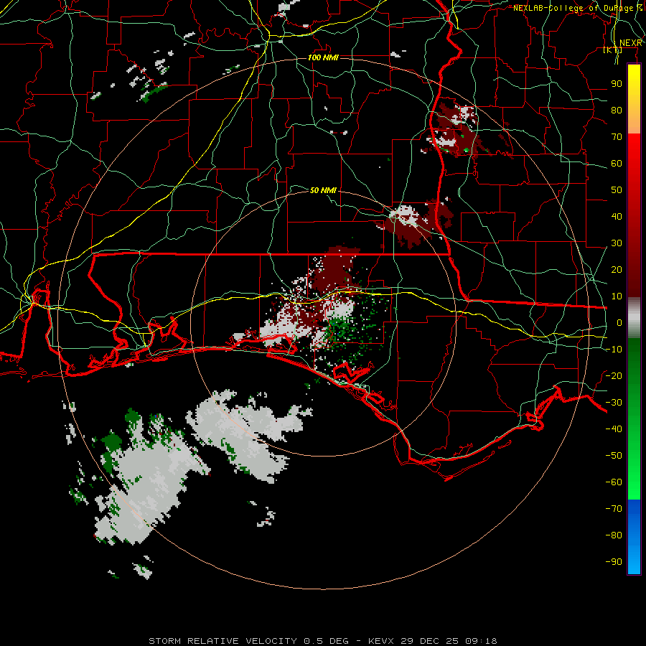The width and height of the screenshot is (646, 646).
Task: Click the 50 NMI range ring label
Action: point(324,190)
